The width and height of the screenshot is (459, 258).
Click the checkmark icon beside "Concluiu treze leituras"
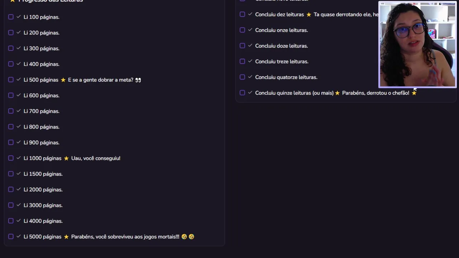250,62
